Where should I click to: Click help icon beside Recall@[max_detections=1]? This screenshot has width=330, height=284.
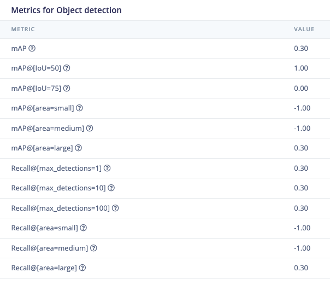(x=107, y=168)
